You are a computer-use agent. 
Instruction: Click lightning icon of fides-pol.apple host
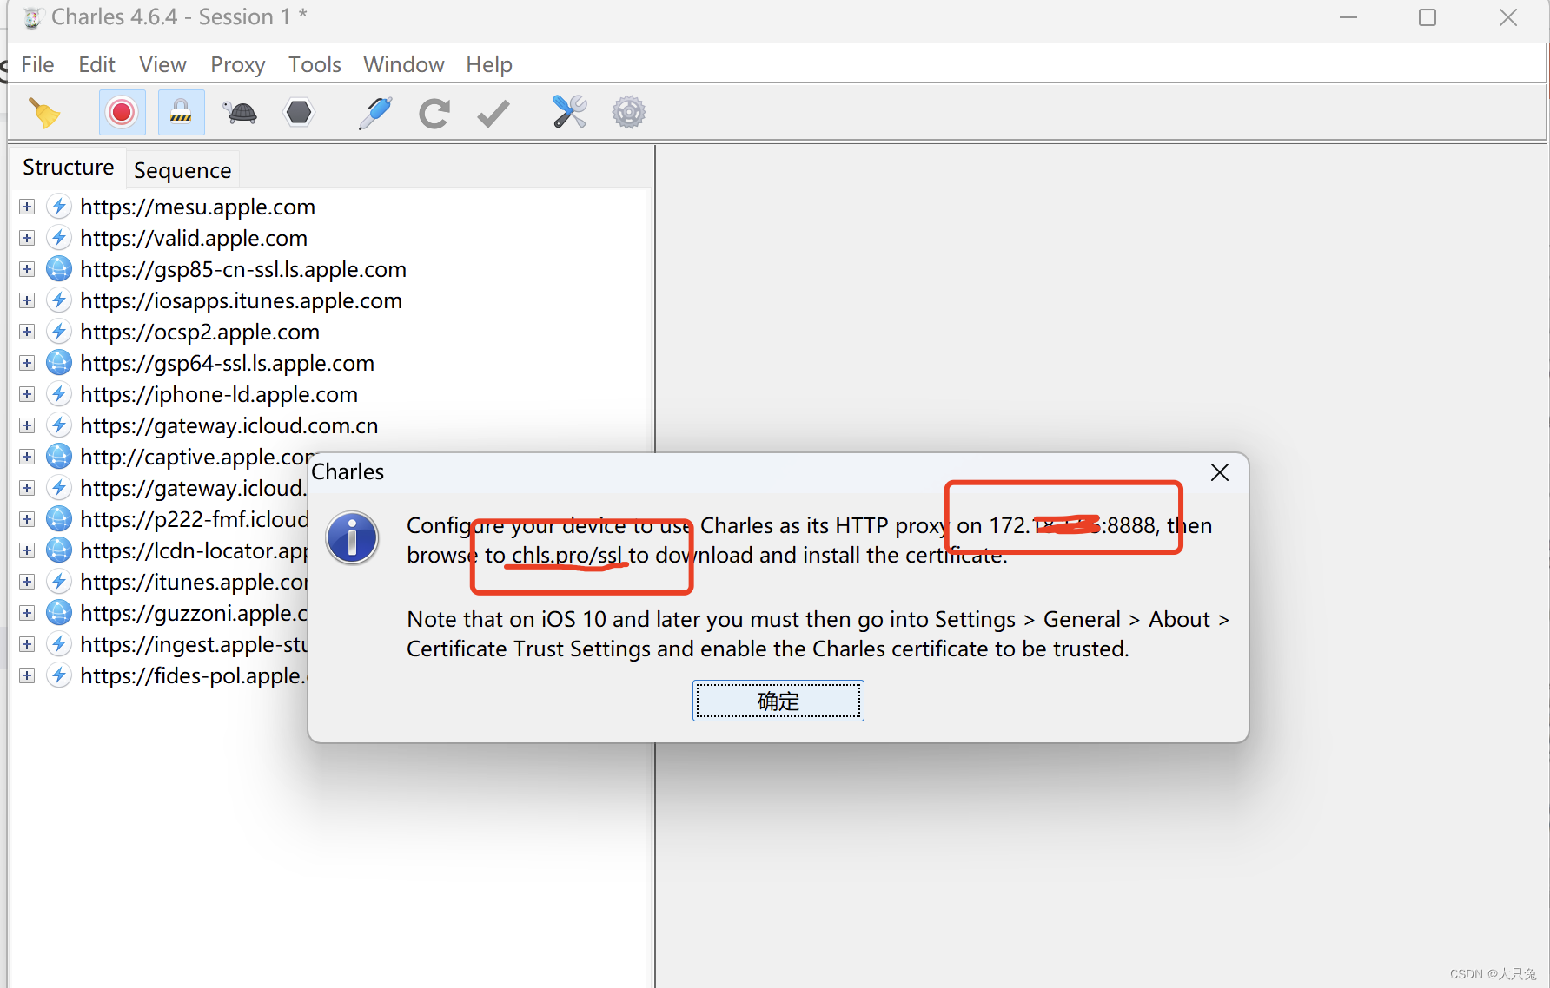59,675
